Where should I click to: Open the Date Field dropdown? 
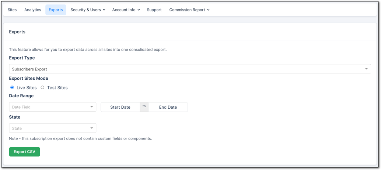[x=52, y=107]
